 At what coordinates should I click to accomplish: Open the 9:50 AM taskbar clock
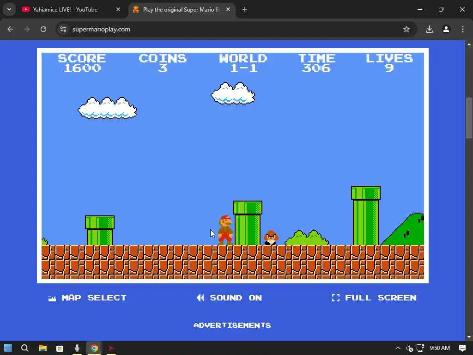point(440,348)
